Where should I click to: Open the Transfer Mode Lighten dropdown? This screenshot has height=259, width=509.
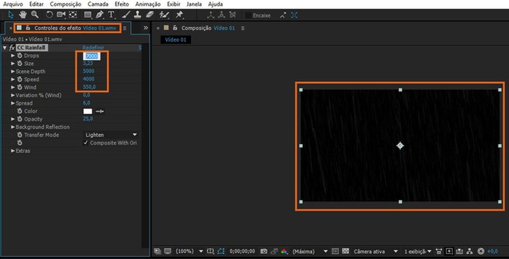[x=111, y=135]
